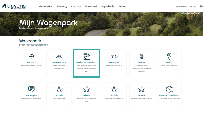
Task: Open the Proactief onderhoud tile title
Action: [169, 95]
